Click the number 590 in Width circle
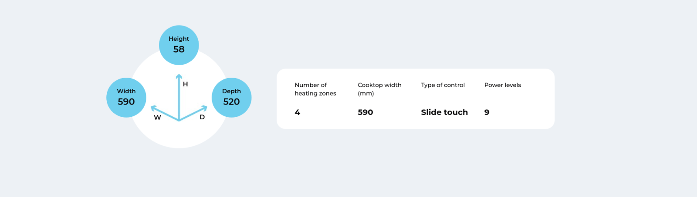697x197 pixels. click(x=126, y=102)
